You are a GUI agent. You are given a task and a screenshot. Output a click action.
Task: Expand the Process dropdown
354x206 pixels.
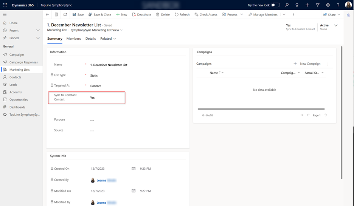click(242, 15)
